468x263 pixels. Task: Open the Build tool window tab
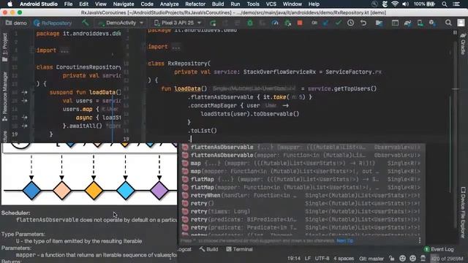click(208, 249)
